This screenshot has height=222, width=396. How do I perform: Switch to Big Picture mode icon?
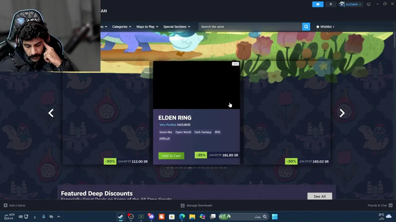tap(368, 4)
